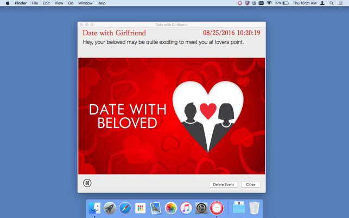Open Launchpad rocket icon in Dock
This screenshot has height=218, width=349.
[x=110, y=208]
